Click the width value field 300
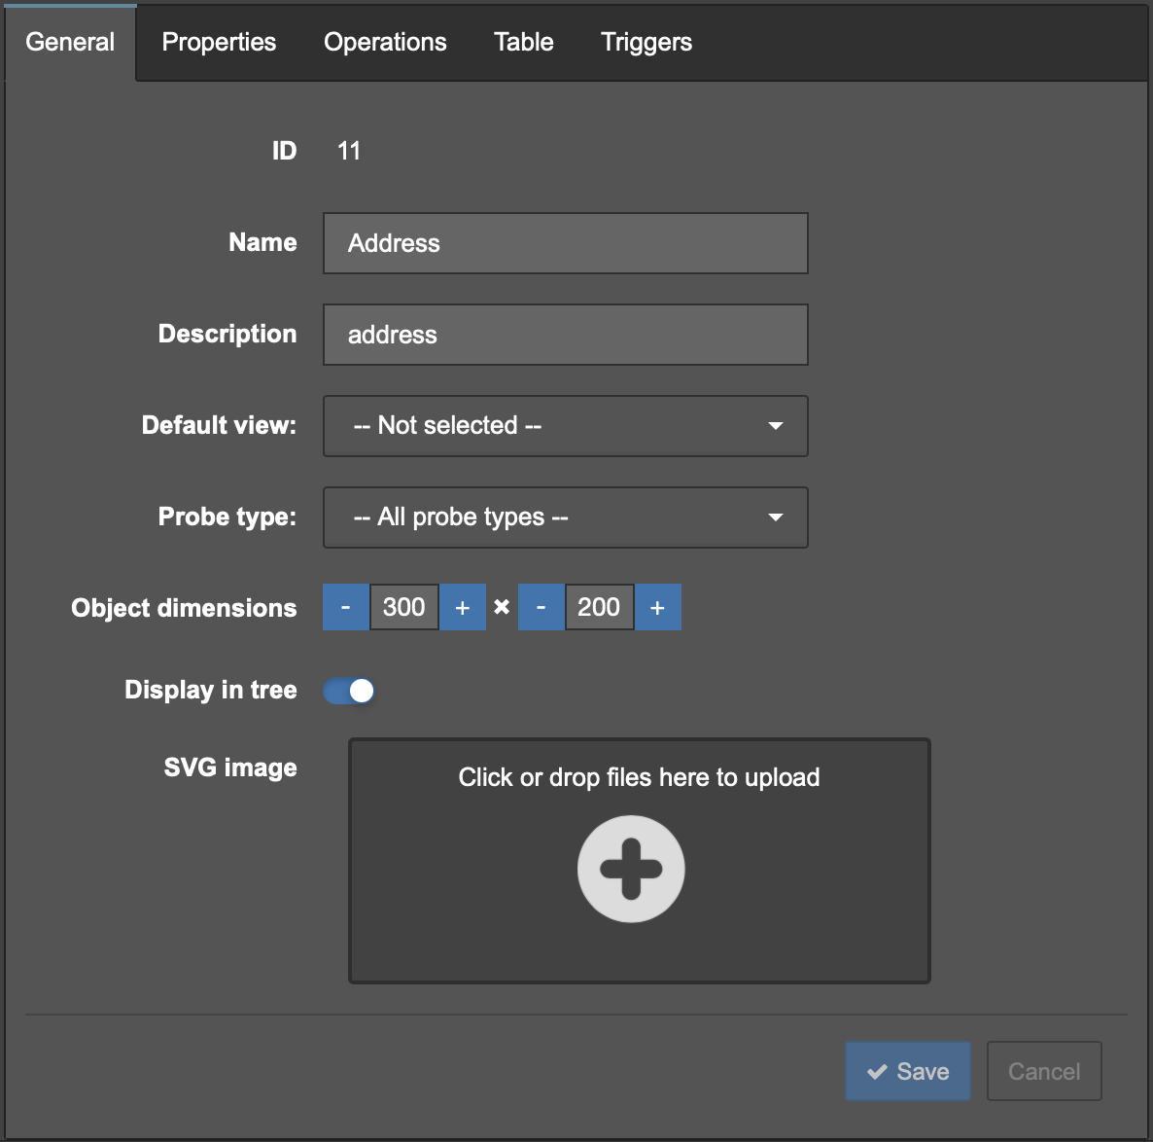The width and height of the screenshot is (1153, 1142). (404, 607)
